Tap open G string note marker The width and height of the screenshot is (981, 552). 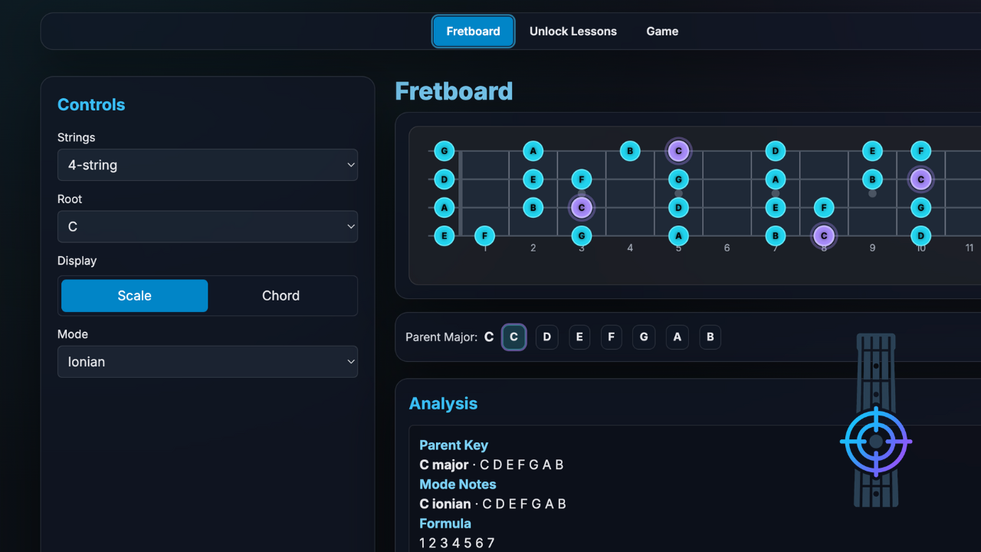pos(445,151)
